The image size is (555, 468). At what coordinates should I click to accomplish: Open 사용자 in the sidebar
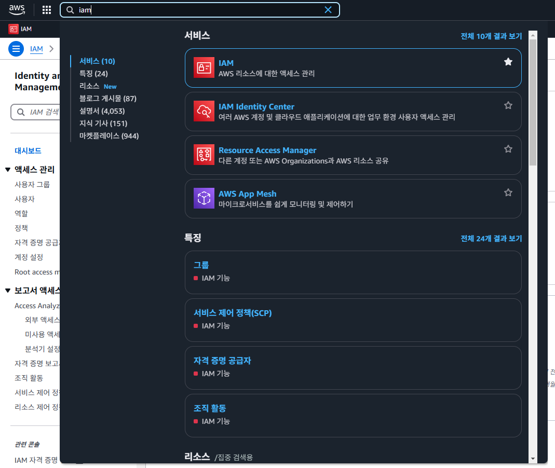[x=24, y=199]
